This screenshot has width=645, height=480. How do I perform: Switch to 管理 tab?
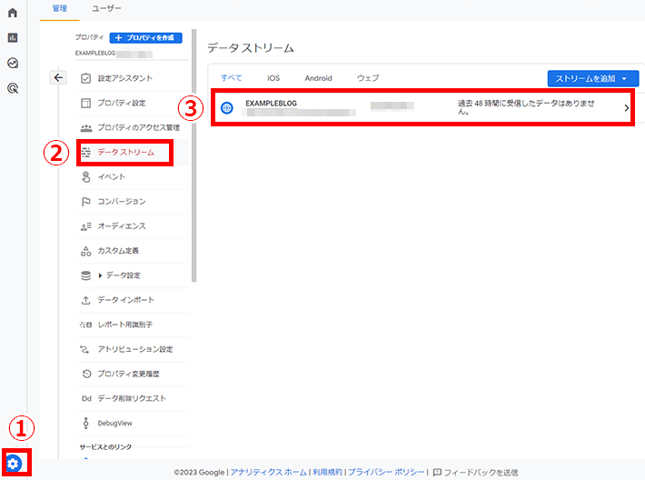pos(60,9)
